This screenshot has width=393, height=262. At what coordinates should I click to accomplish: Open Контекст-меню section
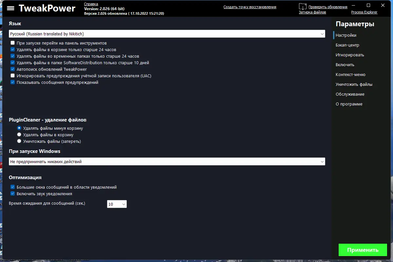click(x=350, y=74)
